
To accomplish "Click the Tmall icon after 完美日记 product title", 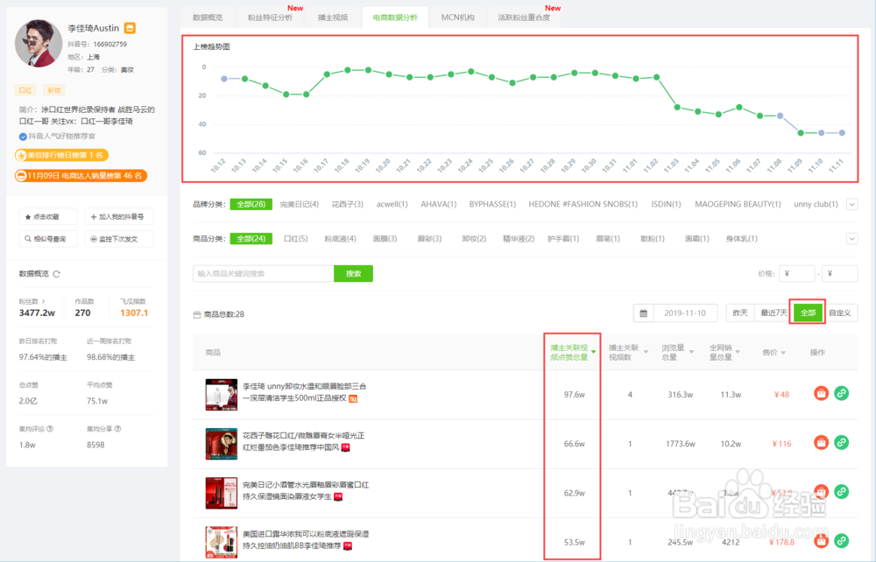I will pos(338,496).
